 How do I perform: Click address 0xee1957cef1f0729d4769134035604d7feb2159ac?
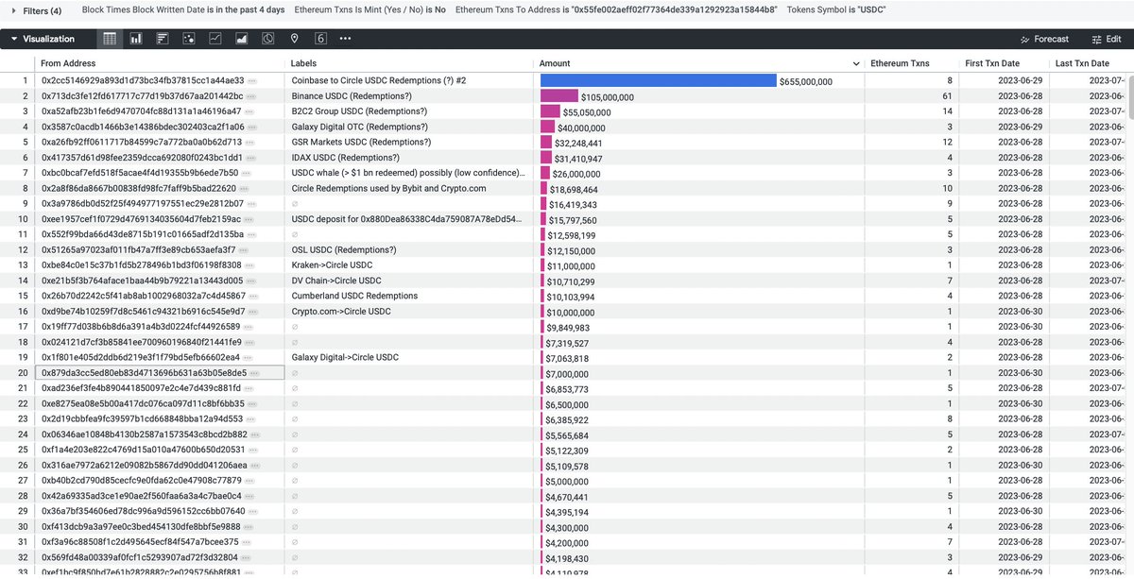click(141, 219)
